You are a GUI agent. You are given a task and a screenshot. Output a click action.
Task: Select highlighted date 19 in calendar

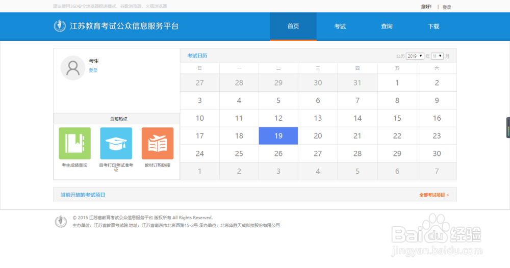278,136
